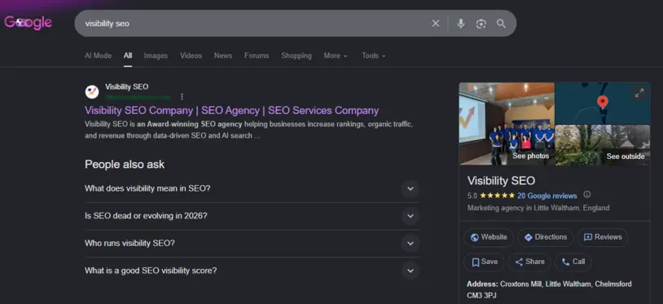Expand 'Who runs visibility SEO?' question
Screen dimensions: 663x304
click(x=252, y=244)
